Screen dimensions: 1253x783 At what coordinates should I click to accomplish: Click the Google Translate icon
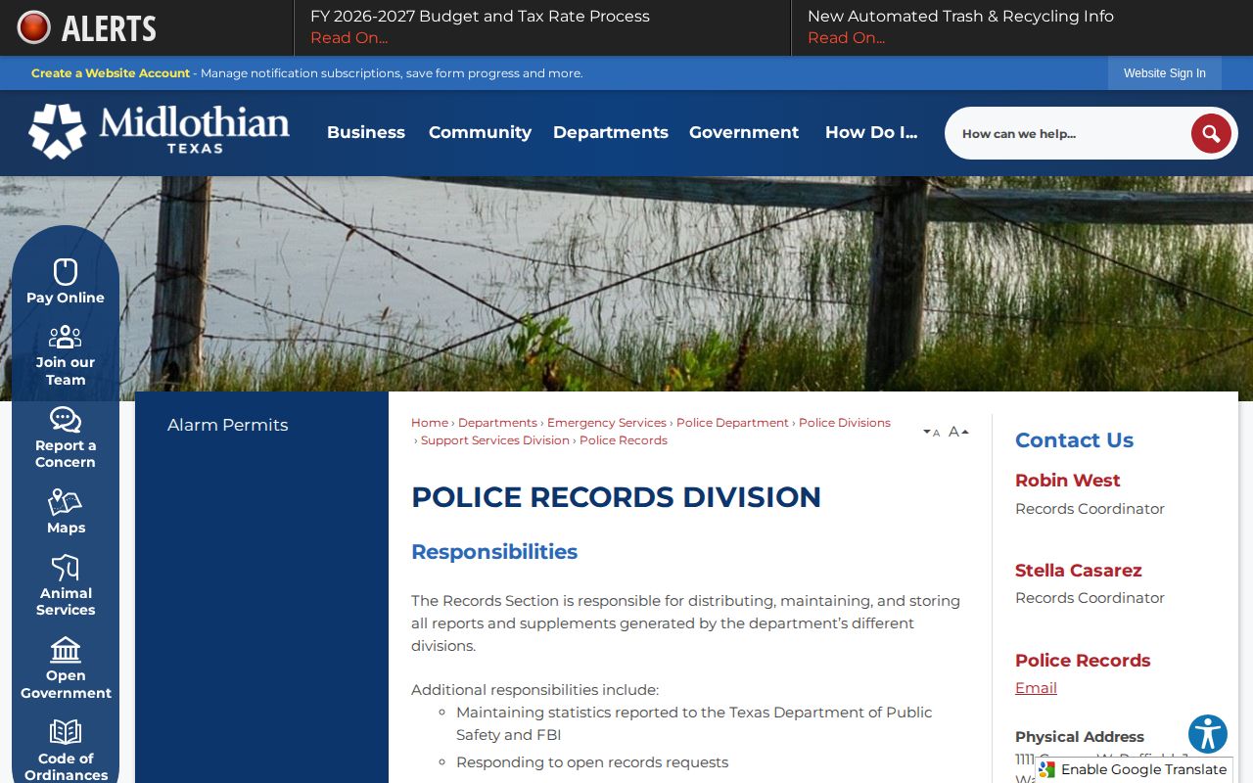[x=1047, y=769]
